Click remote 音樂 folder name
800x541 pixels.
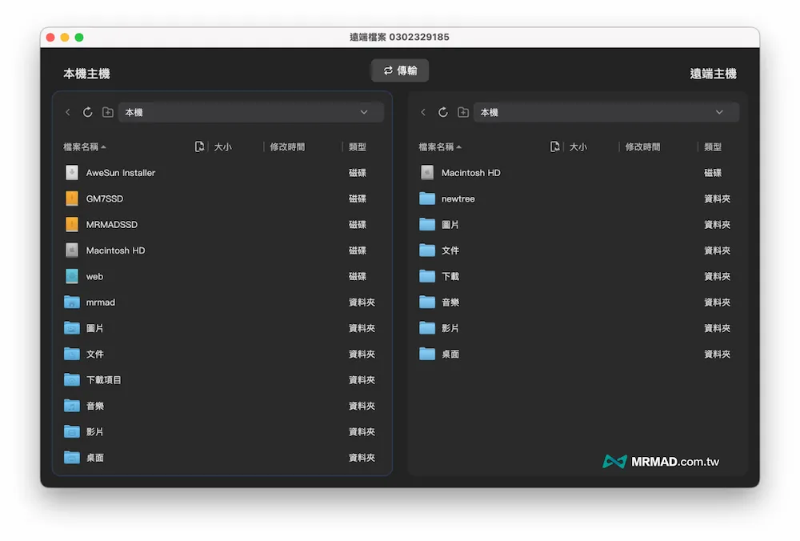pos(450,303)
